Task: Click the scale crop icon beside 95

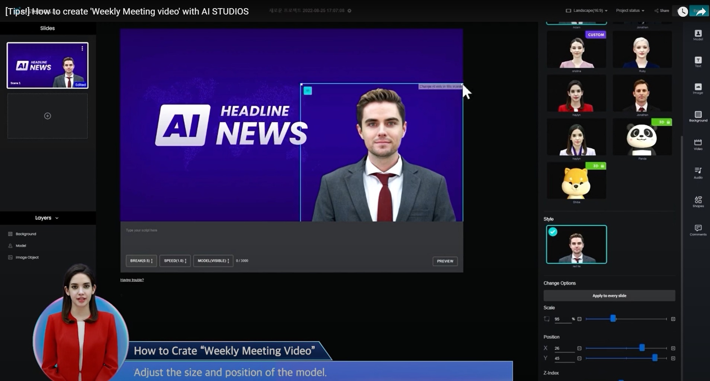Action: pos(547,319)
